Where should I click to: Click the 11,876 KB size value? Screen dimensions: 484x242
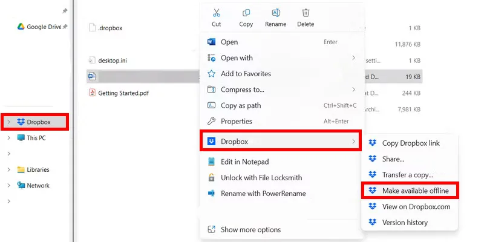(407, 44)
